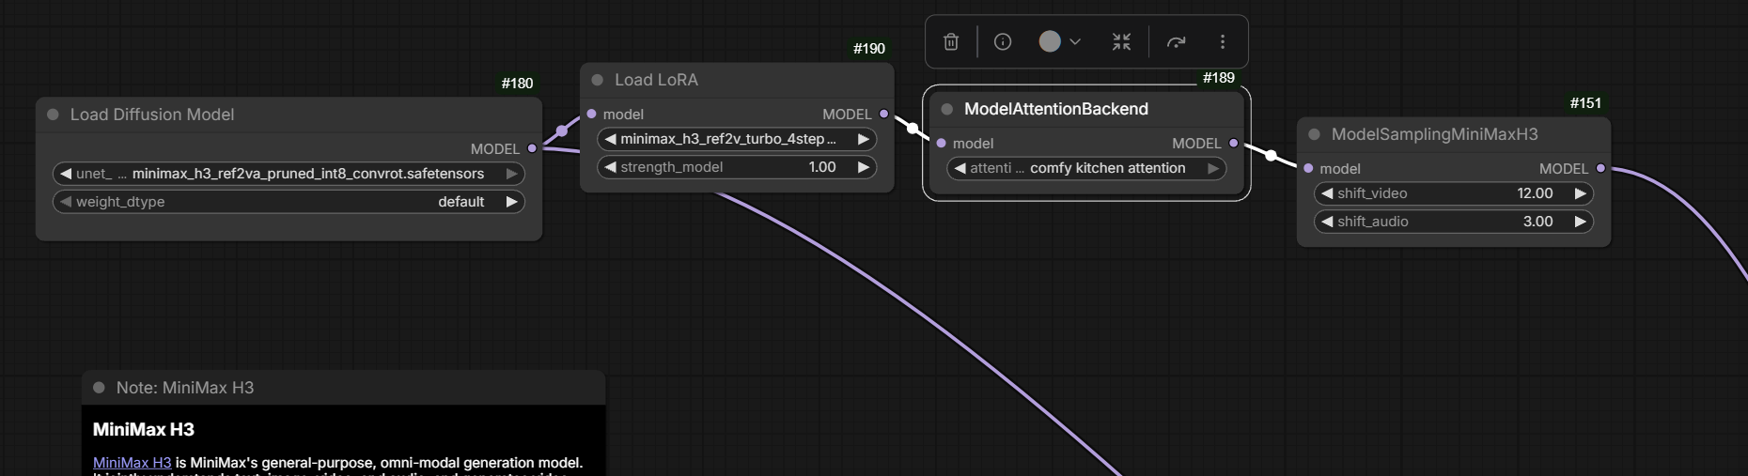
Task: Select previous unet_name model with left arrow
Action: [66, 174]
